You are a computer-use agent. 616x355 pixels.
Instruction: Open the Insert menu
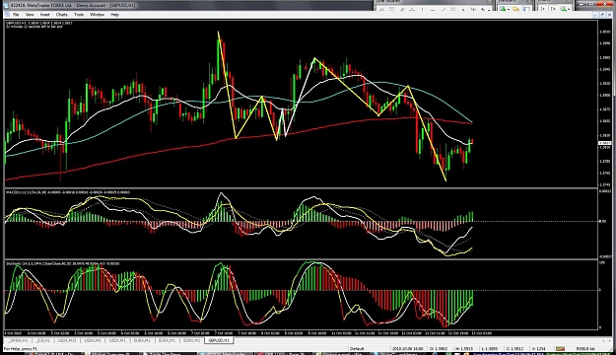click(x=44, y=15)
